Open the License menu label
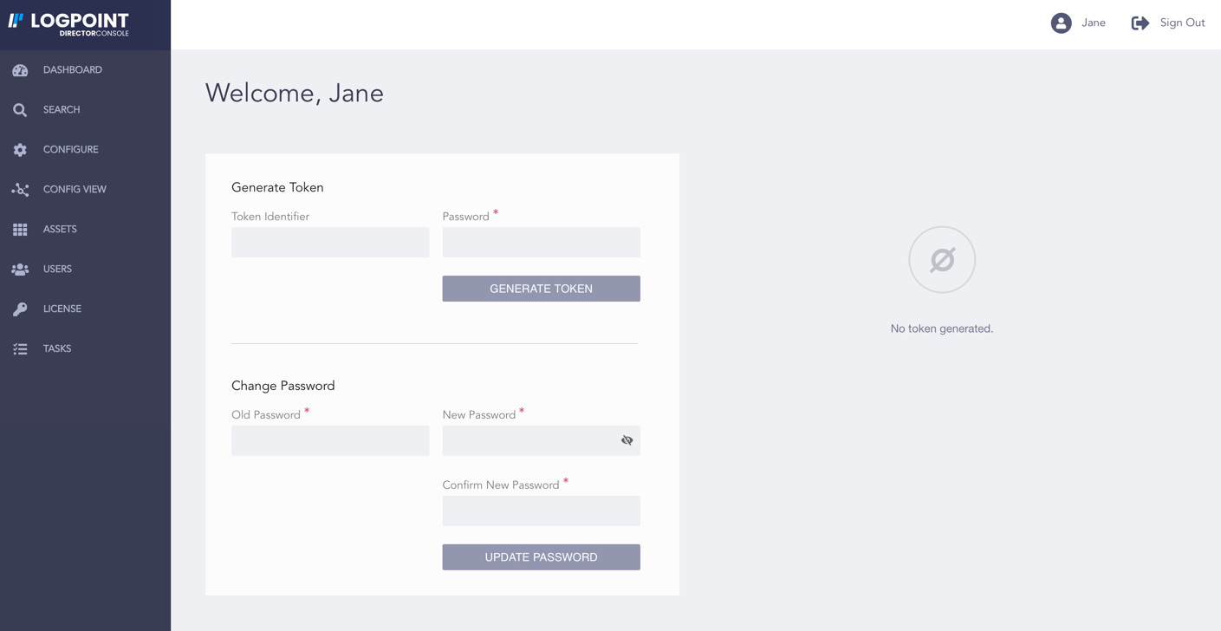Screen dimensions: 1221x631 click(62, 309)
